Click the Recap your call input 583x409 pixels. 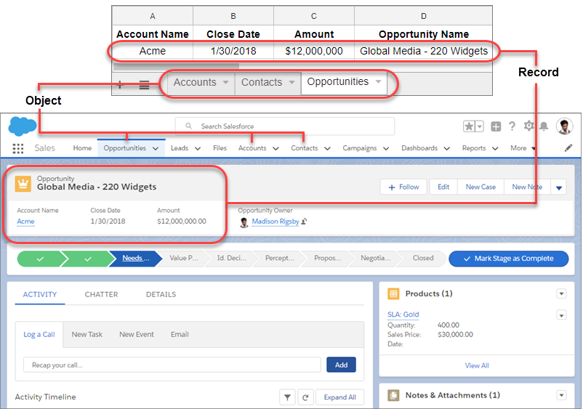[172, 365]
